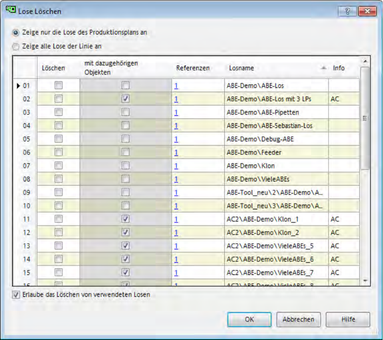Image resolution: width=383 pixels, height=340 pixels.
Task: Uncheck associated objects for Klon_1 row 11
Action: [125, 219]
